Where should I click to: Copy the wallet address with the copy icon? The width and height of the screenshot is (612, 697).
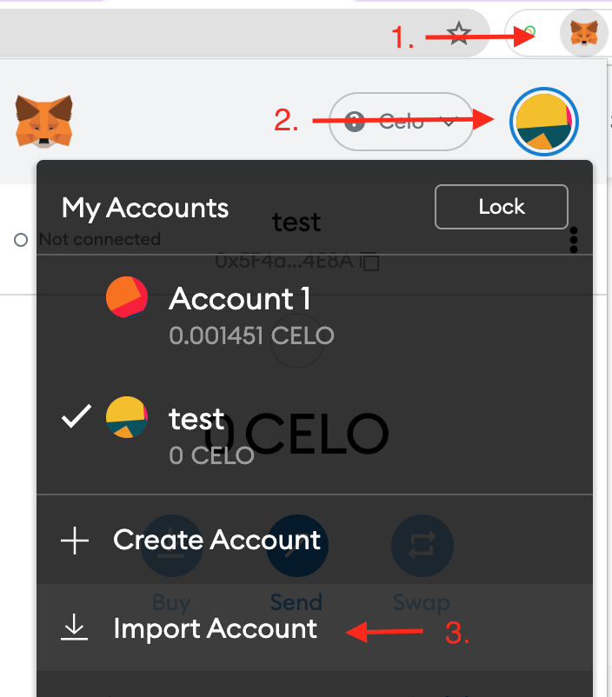coord(369,261)
